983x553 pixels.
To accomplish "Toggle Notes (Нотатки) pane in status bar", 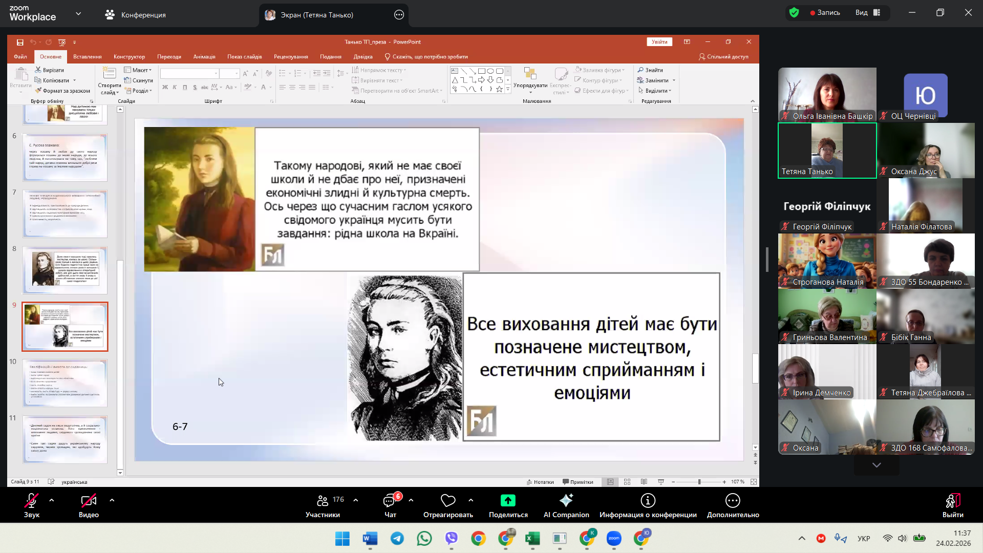I will [x=540, y=482].
